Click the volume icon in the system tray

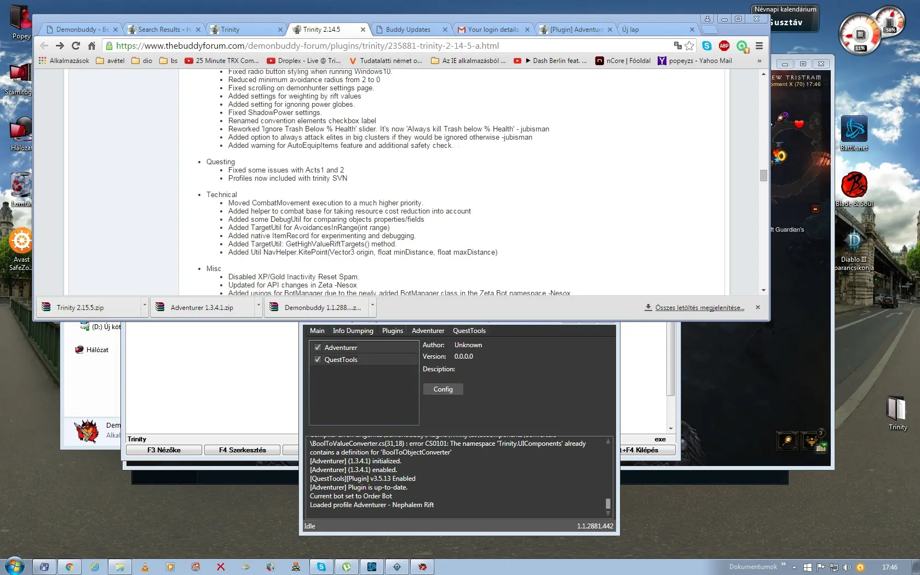847,567
